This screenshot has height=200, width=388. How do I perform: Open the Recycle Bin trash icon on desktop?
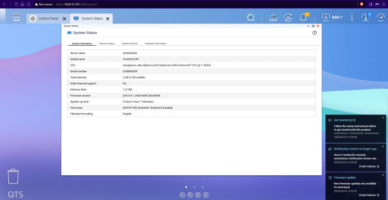click(13, 177)
